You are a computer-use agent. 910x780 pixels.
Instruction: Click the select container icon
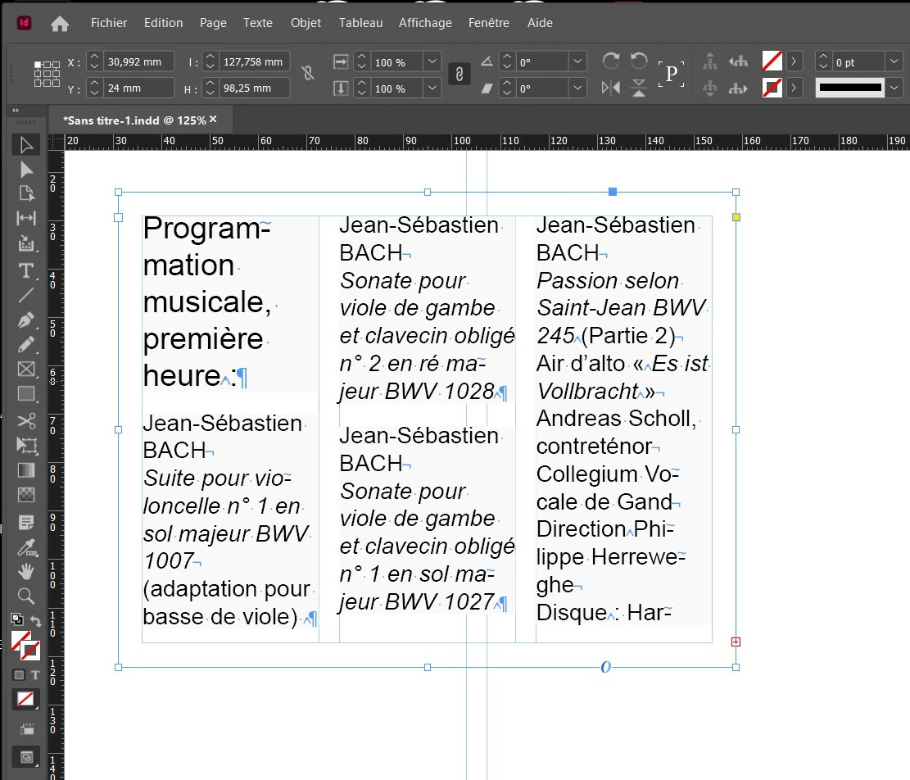click(710, 61)
